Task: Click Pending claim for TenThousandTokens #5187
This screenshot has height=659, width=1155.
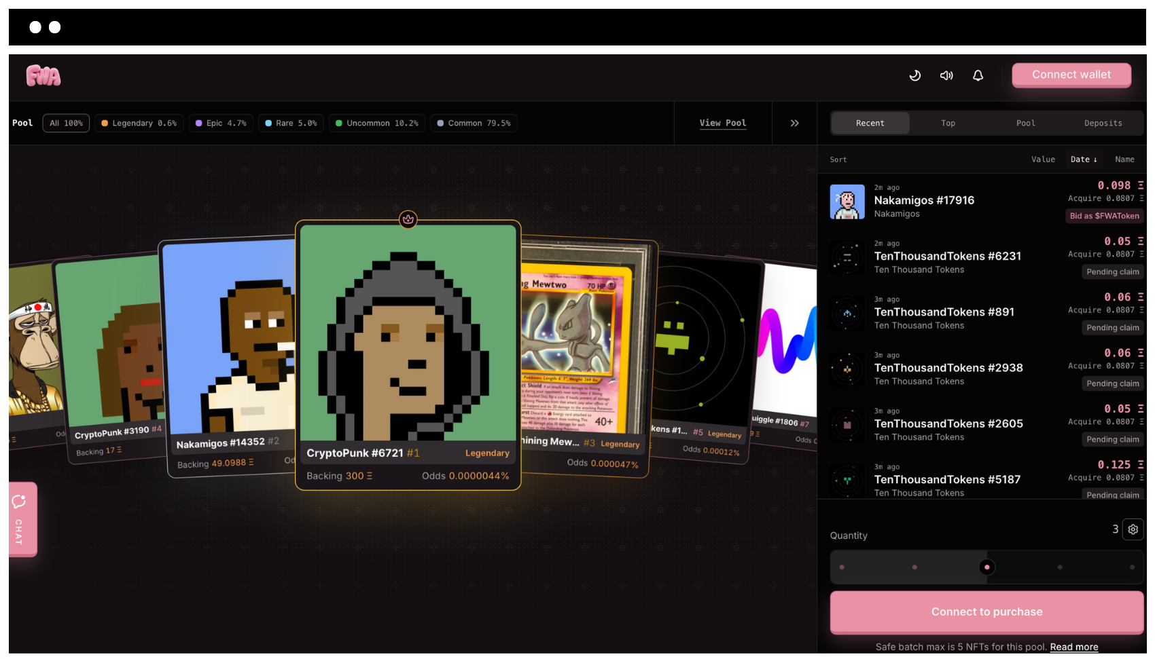Action: coord(1112,495)
